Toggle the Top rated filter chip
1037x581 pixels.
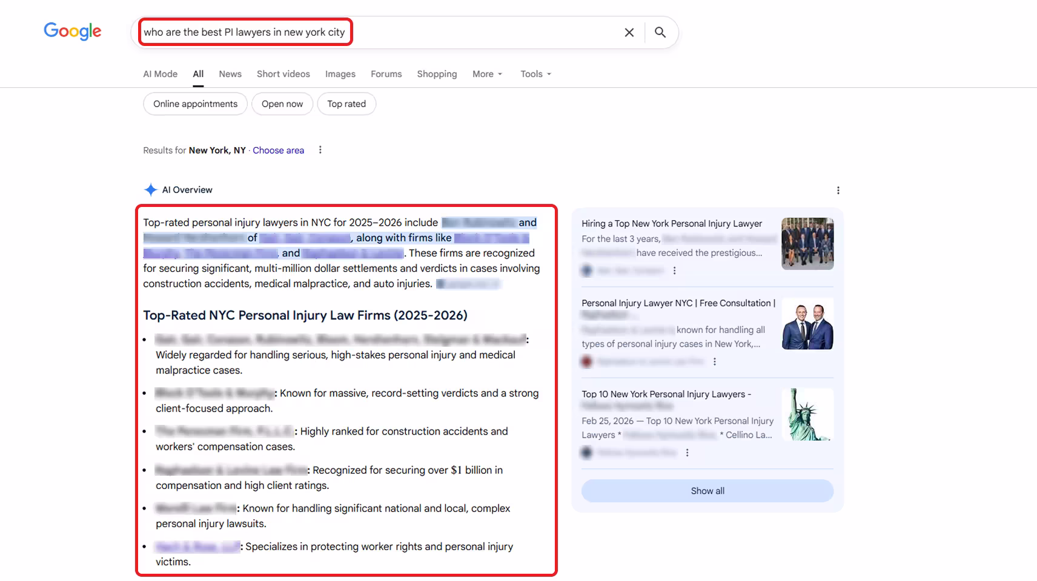(x=346, y=103)
